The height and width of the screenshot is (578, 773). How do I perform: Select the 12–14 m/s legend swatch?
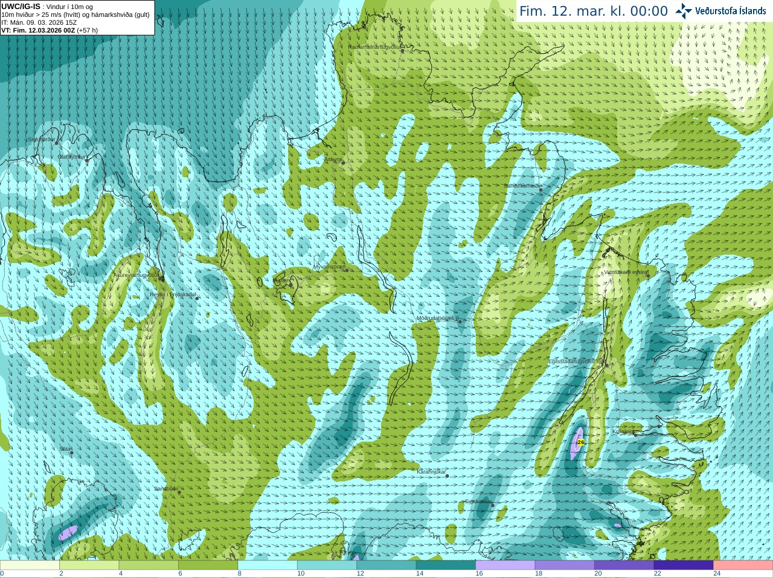386,565
